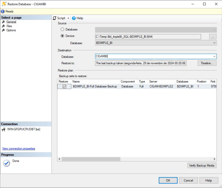The height and width of the screenshot is (188, 222).
Task: Click the Cancel button
Action: coord(188,180)
